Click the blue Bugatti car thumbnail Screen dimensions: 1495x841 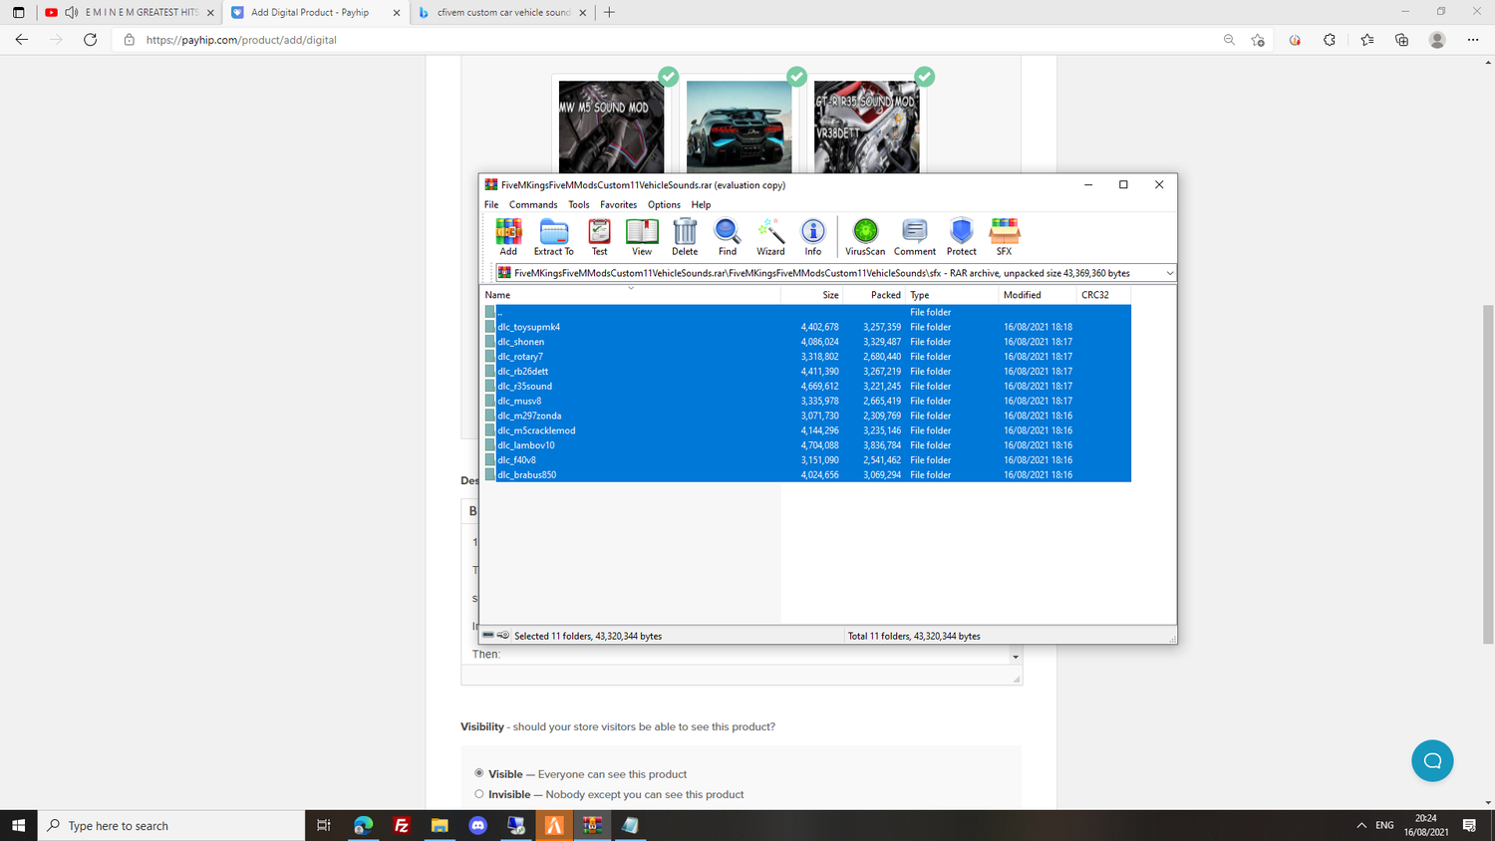click(x=739, y=127)
